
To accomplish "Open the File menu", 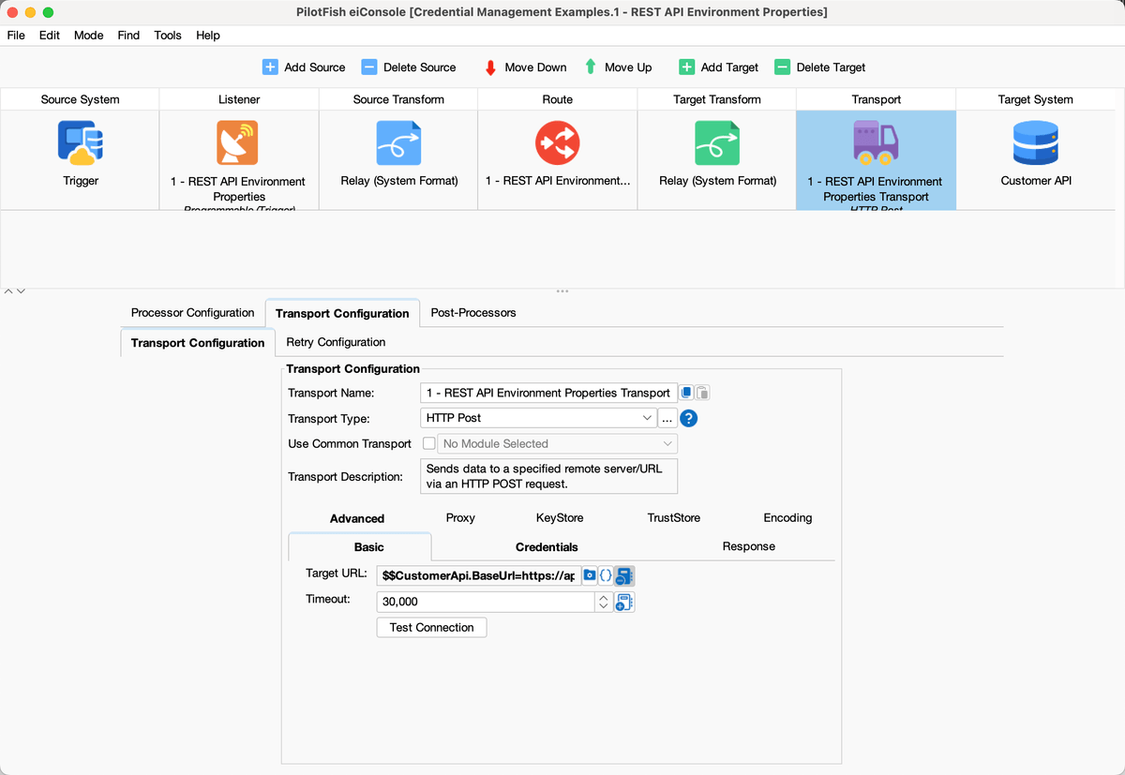I will [16, 35].
